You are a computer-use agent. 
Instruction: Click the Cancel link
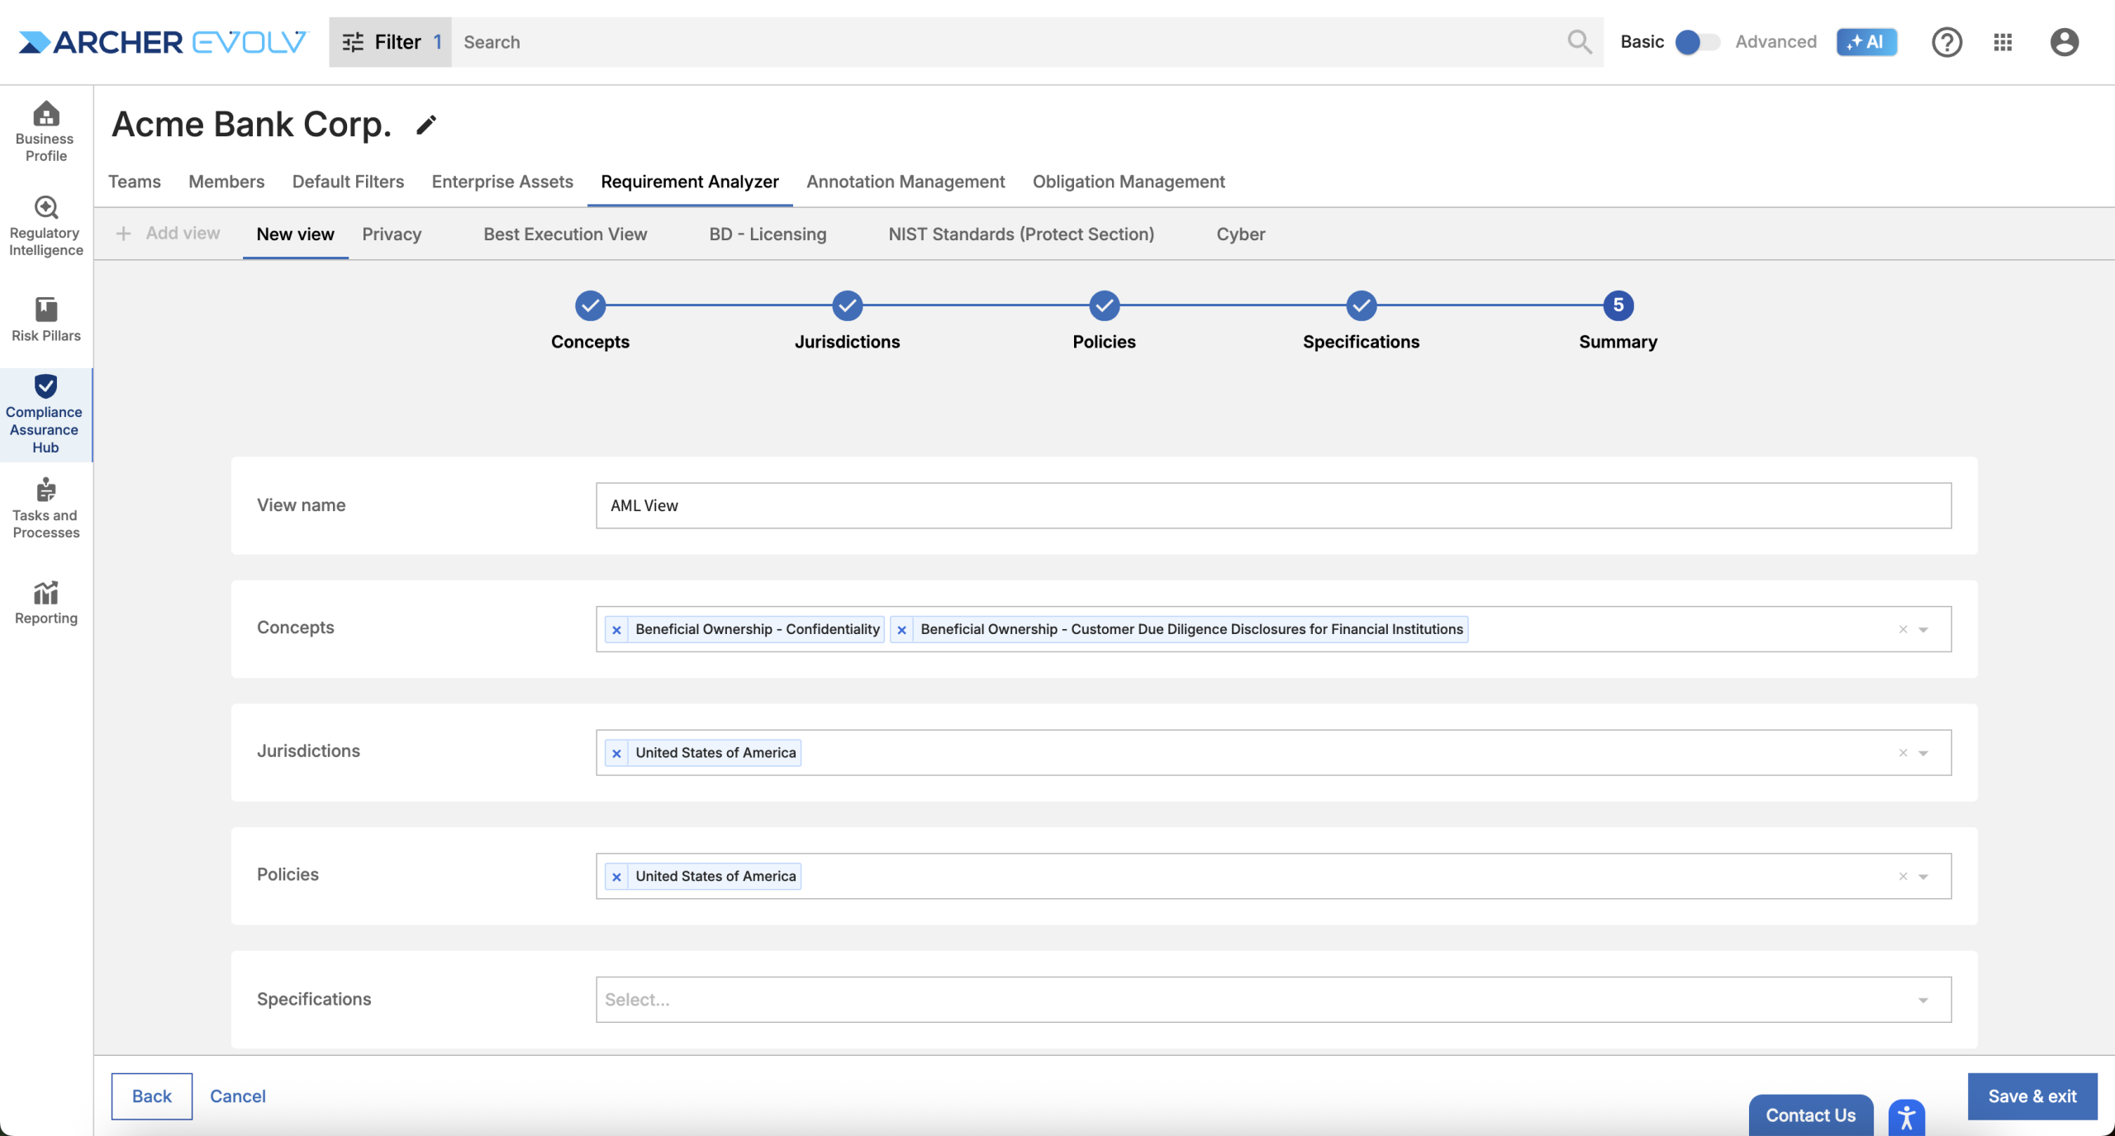(x=237, y=1096)
